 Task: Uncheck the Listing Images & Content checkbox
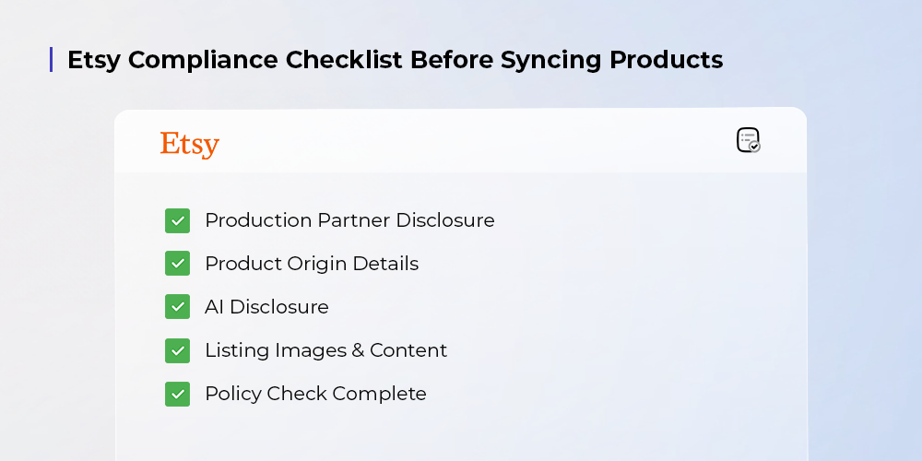[x=177, y=350]
